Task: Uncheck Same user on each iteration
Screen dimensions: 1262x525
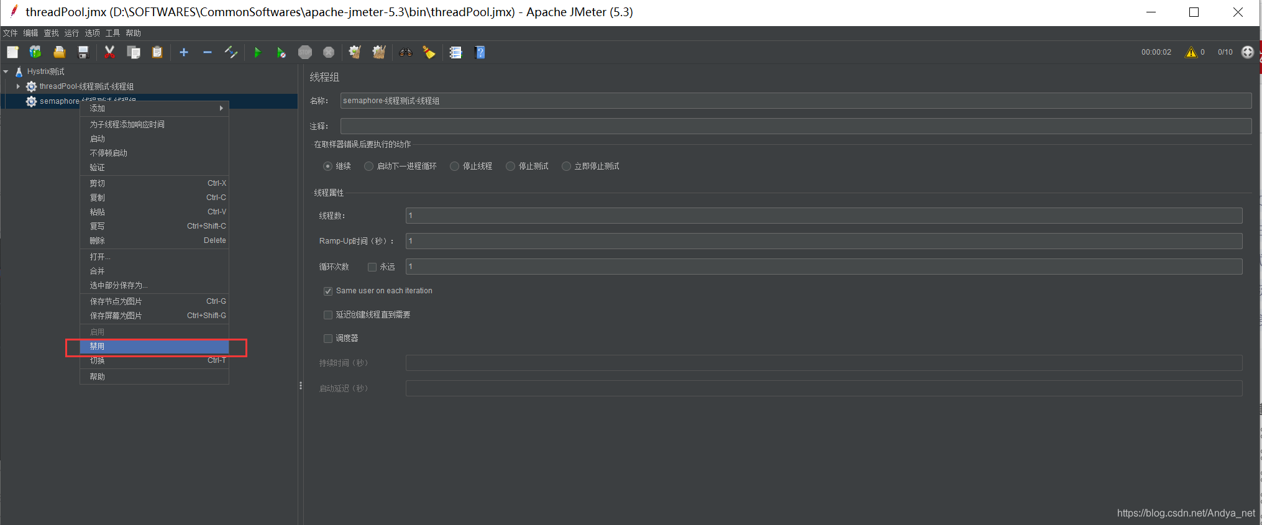Action: (328, 291)
